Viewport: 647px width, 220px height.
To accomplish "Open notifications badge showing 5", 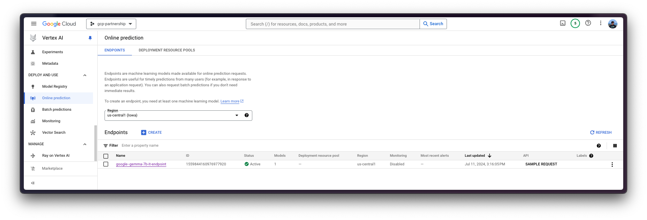I will (575, 23).
